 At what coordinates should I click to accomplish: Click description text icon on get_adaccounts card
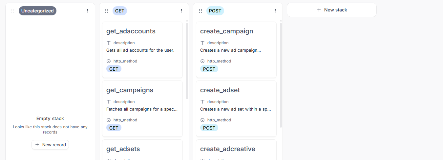[109, 43]
